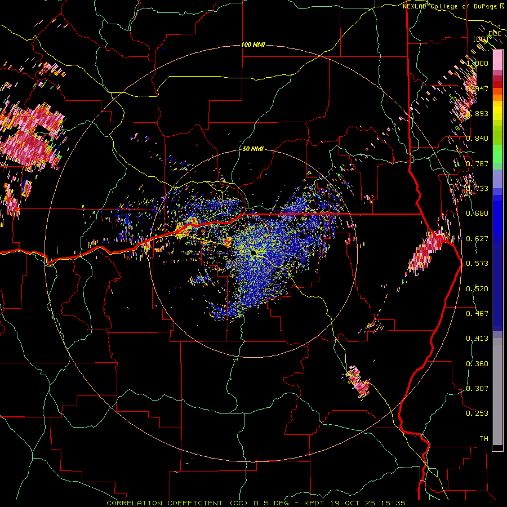Select the 0.733 scale label
The width and height of the screenshot is (507, 507).
coord(478,189)
